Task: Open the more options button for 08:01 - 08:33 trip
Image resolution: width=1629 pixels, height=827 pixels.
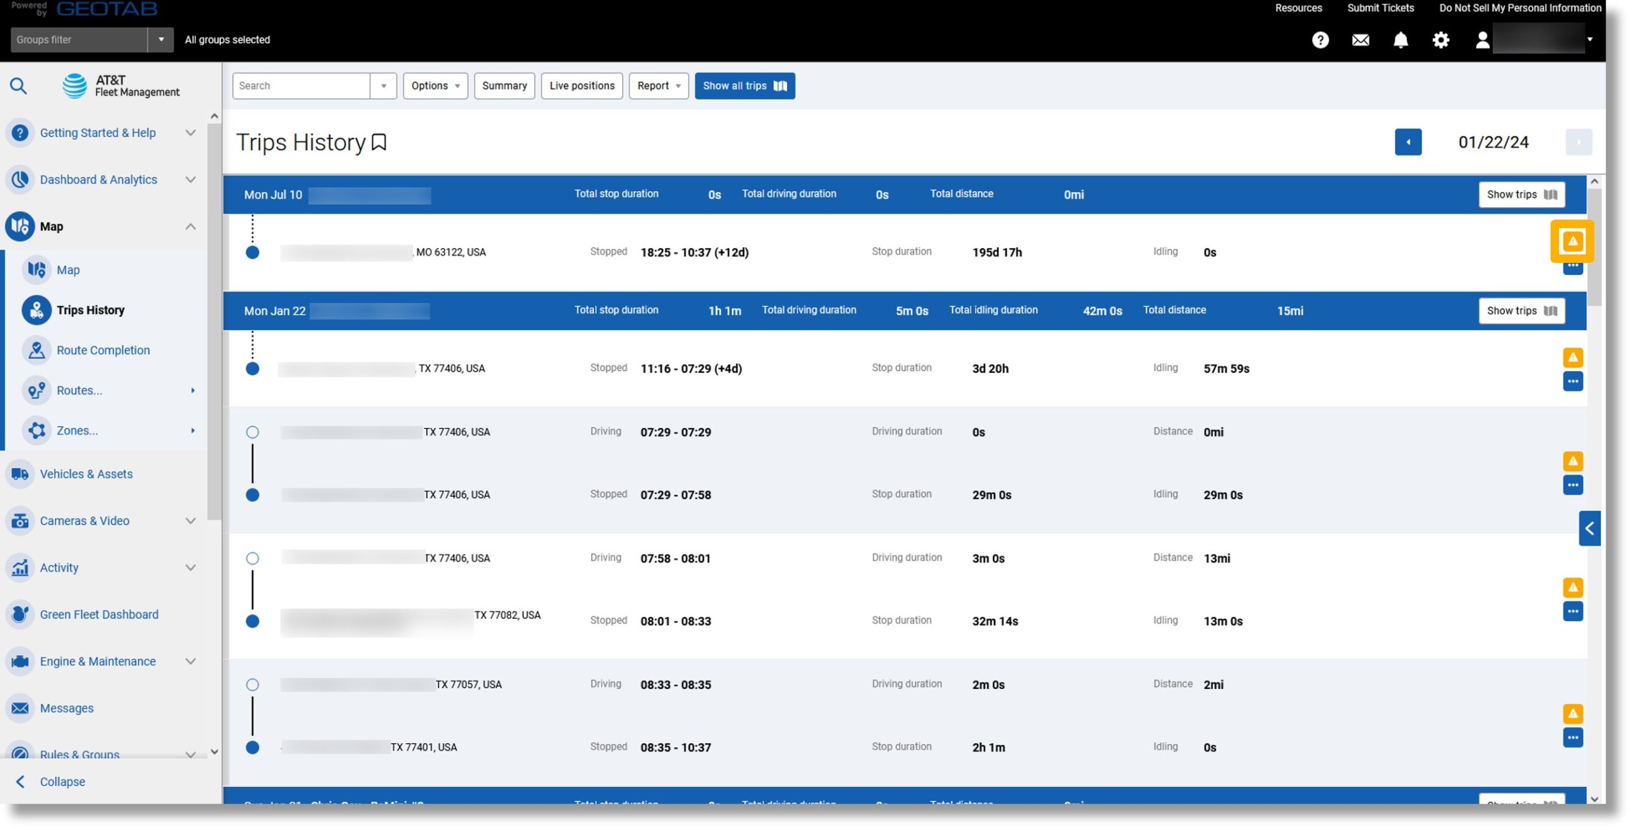Action: point(1572,611)
